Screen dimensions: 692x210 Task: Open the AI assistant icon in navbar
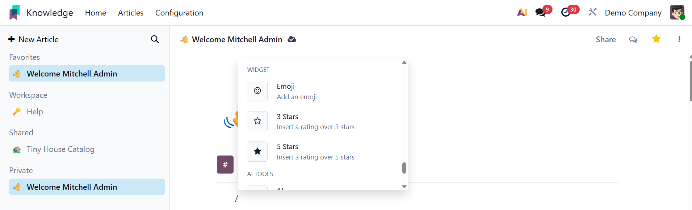pyautogui.click(x=522, y=13)
